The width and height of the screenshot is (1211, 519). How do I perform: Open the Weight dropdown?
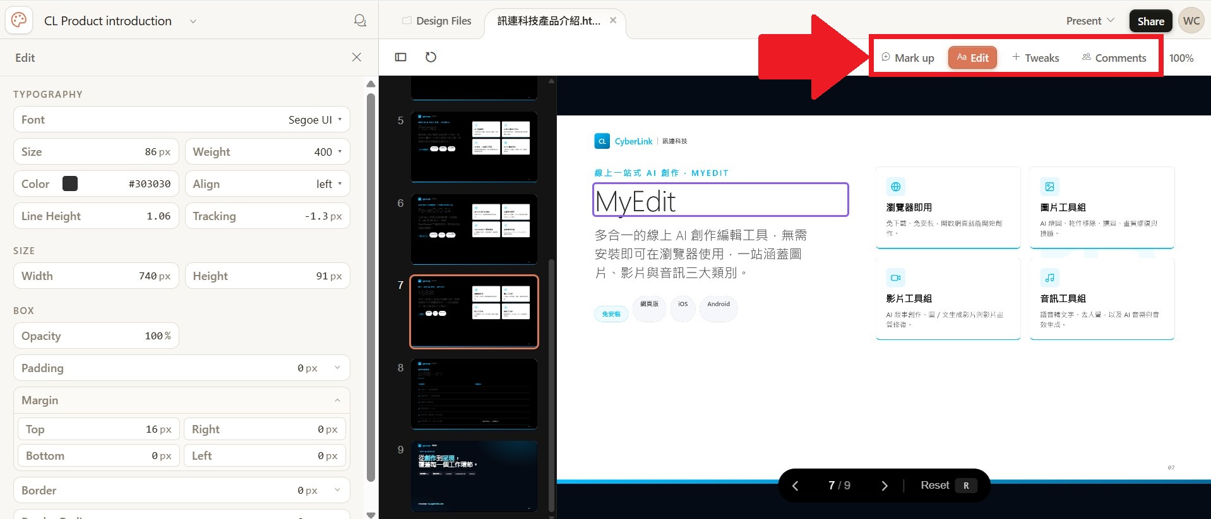click(x=268, y=152)
